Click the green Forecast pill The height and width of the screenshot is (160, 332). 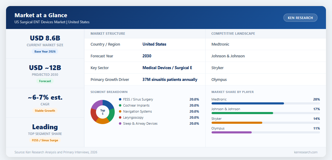click(x=45, y=81)
